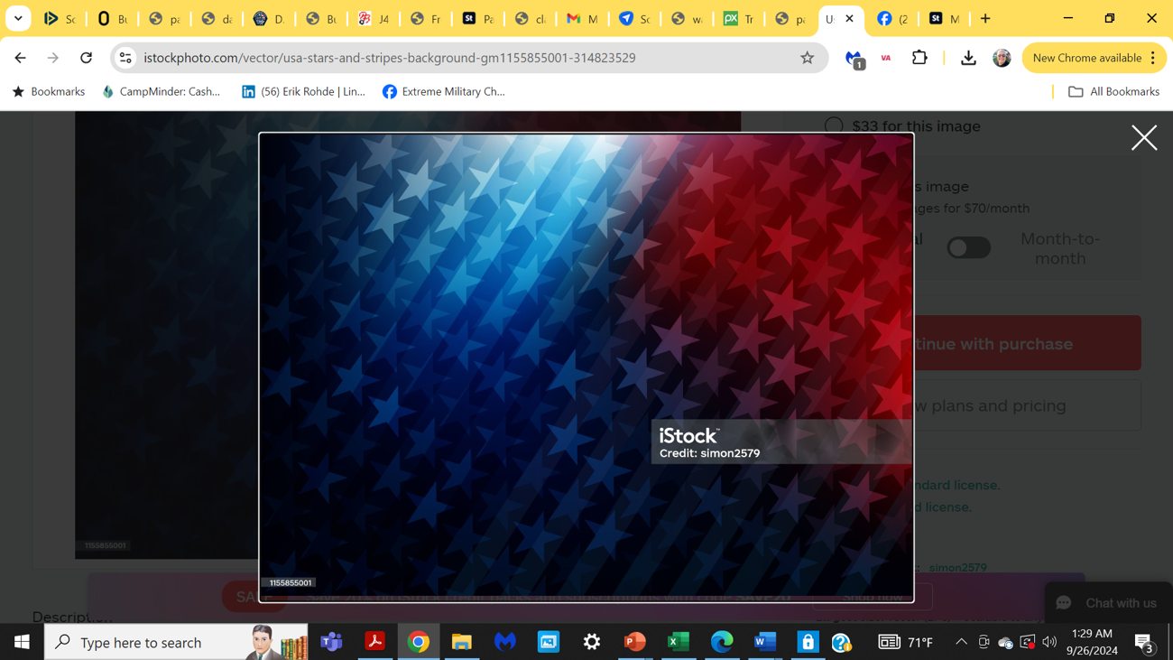Screen dimensions: 1173x660
Task: Open File Explorer from the taskbar
Action: click(x=461, y=642)
